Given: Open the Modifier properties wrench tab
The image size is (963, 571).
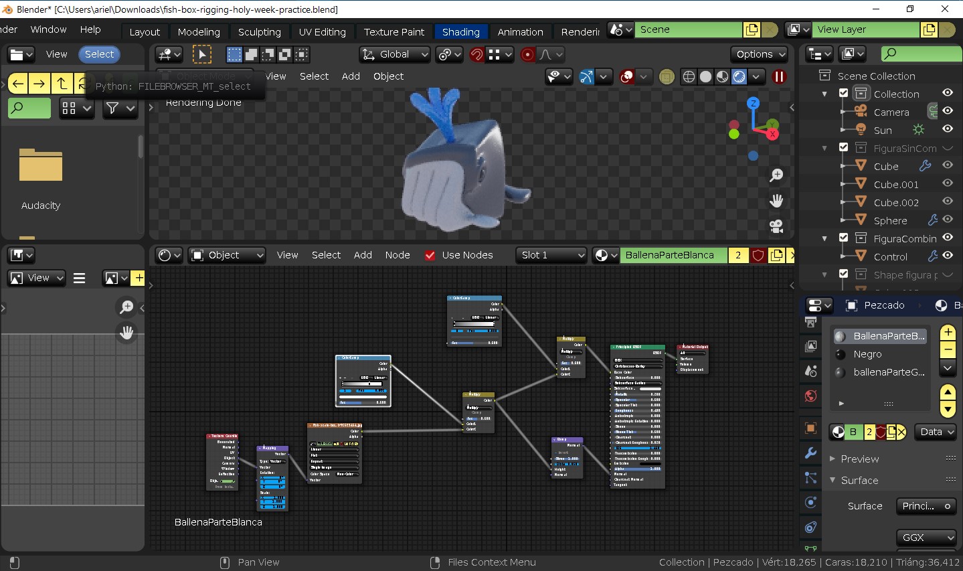Looking at the screenshot, I should [810, 453].
